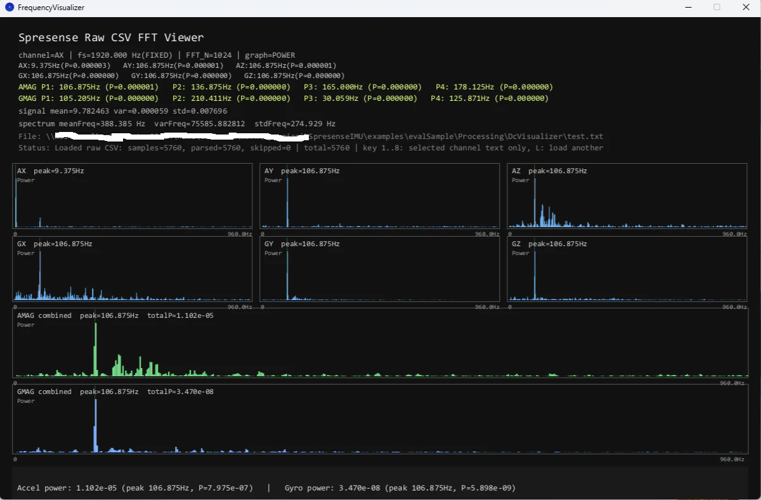Select the "GX:106.875Hz(P=0.000000)" readout
This screenshot has height=500, width=761.
click(x=68, y=76)
